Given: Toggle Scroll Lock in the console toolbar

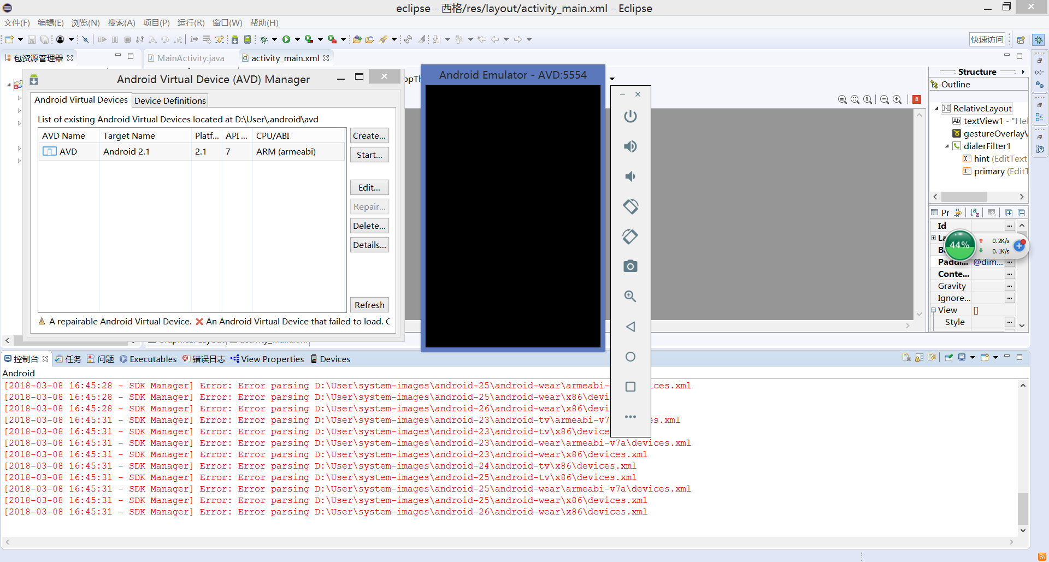Looking at the screenshot, I should coord(920,357).
